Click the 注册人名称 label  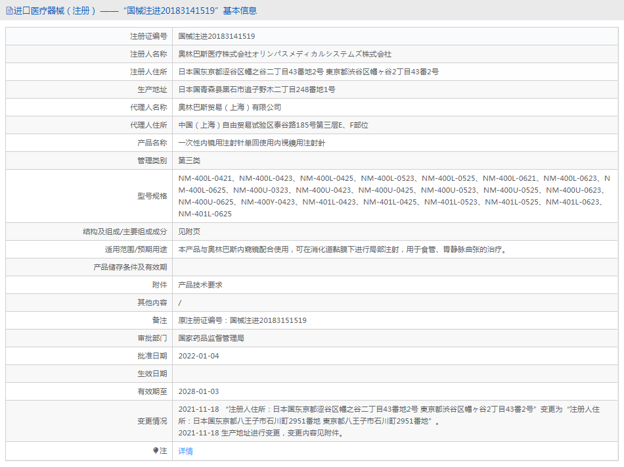click(148, 54)
